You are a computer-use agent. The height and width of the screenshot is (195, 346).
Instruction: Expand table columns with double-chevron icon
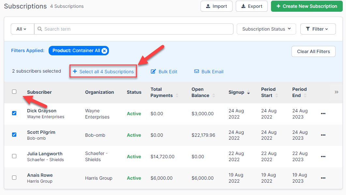(x=336, y=92)
